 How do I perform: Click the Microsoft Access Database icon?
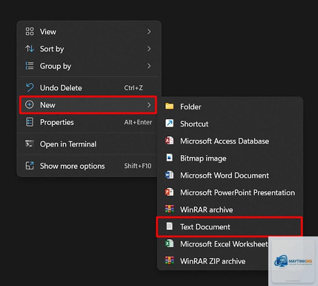tap(169, 140)
